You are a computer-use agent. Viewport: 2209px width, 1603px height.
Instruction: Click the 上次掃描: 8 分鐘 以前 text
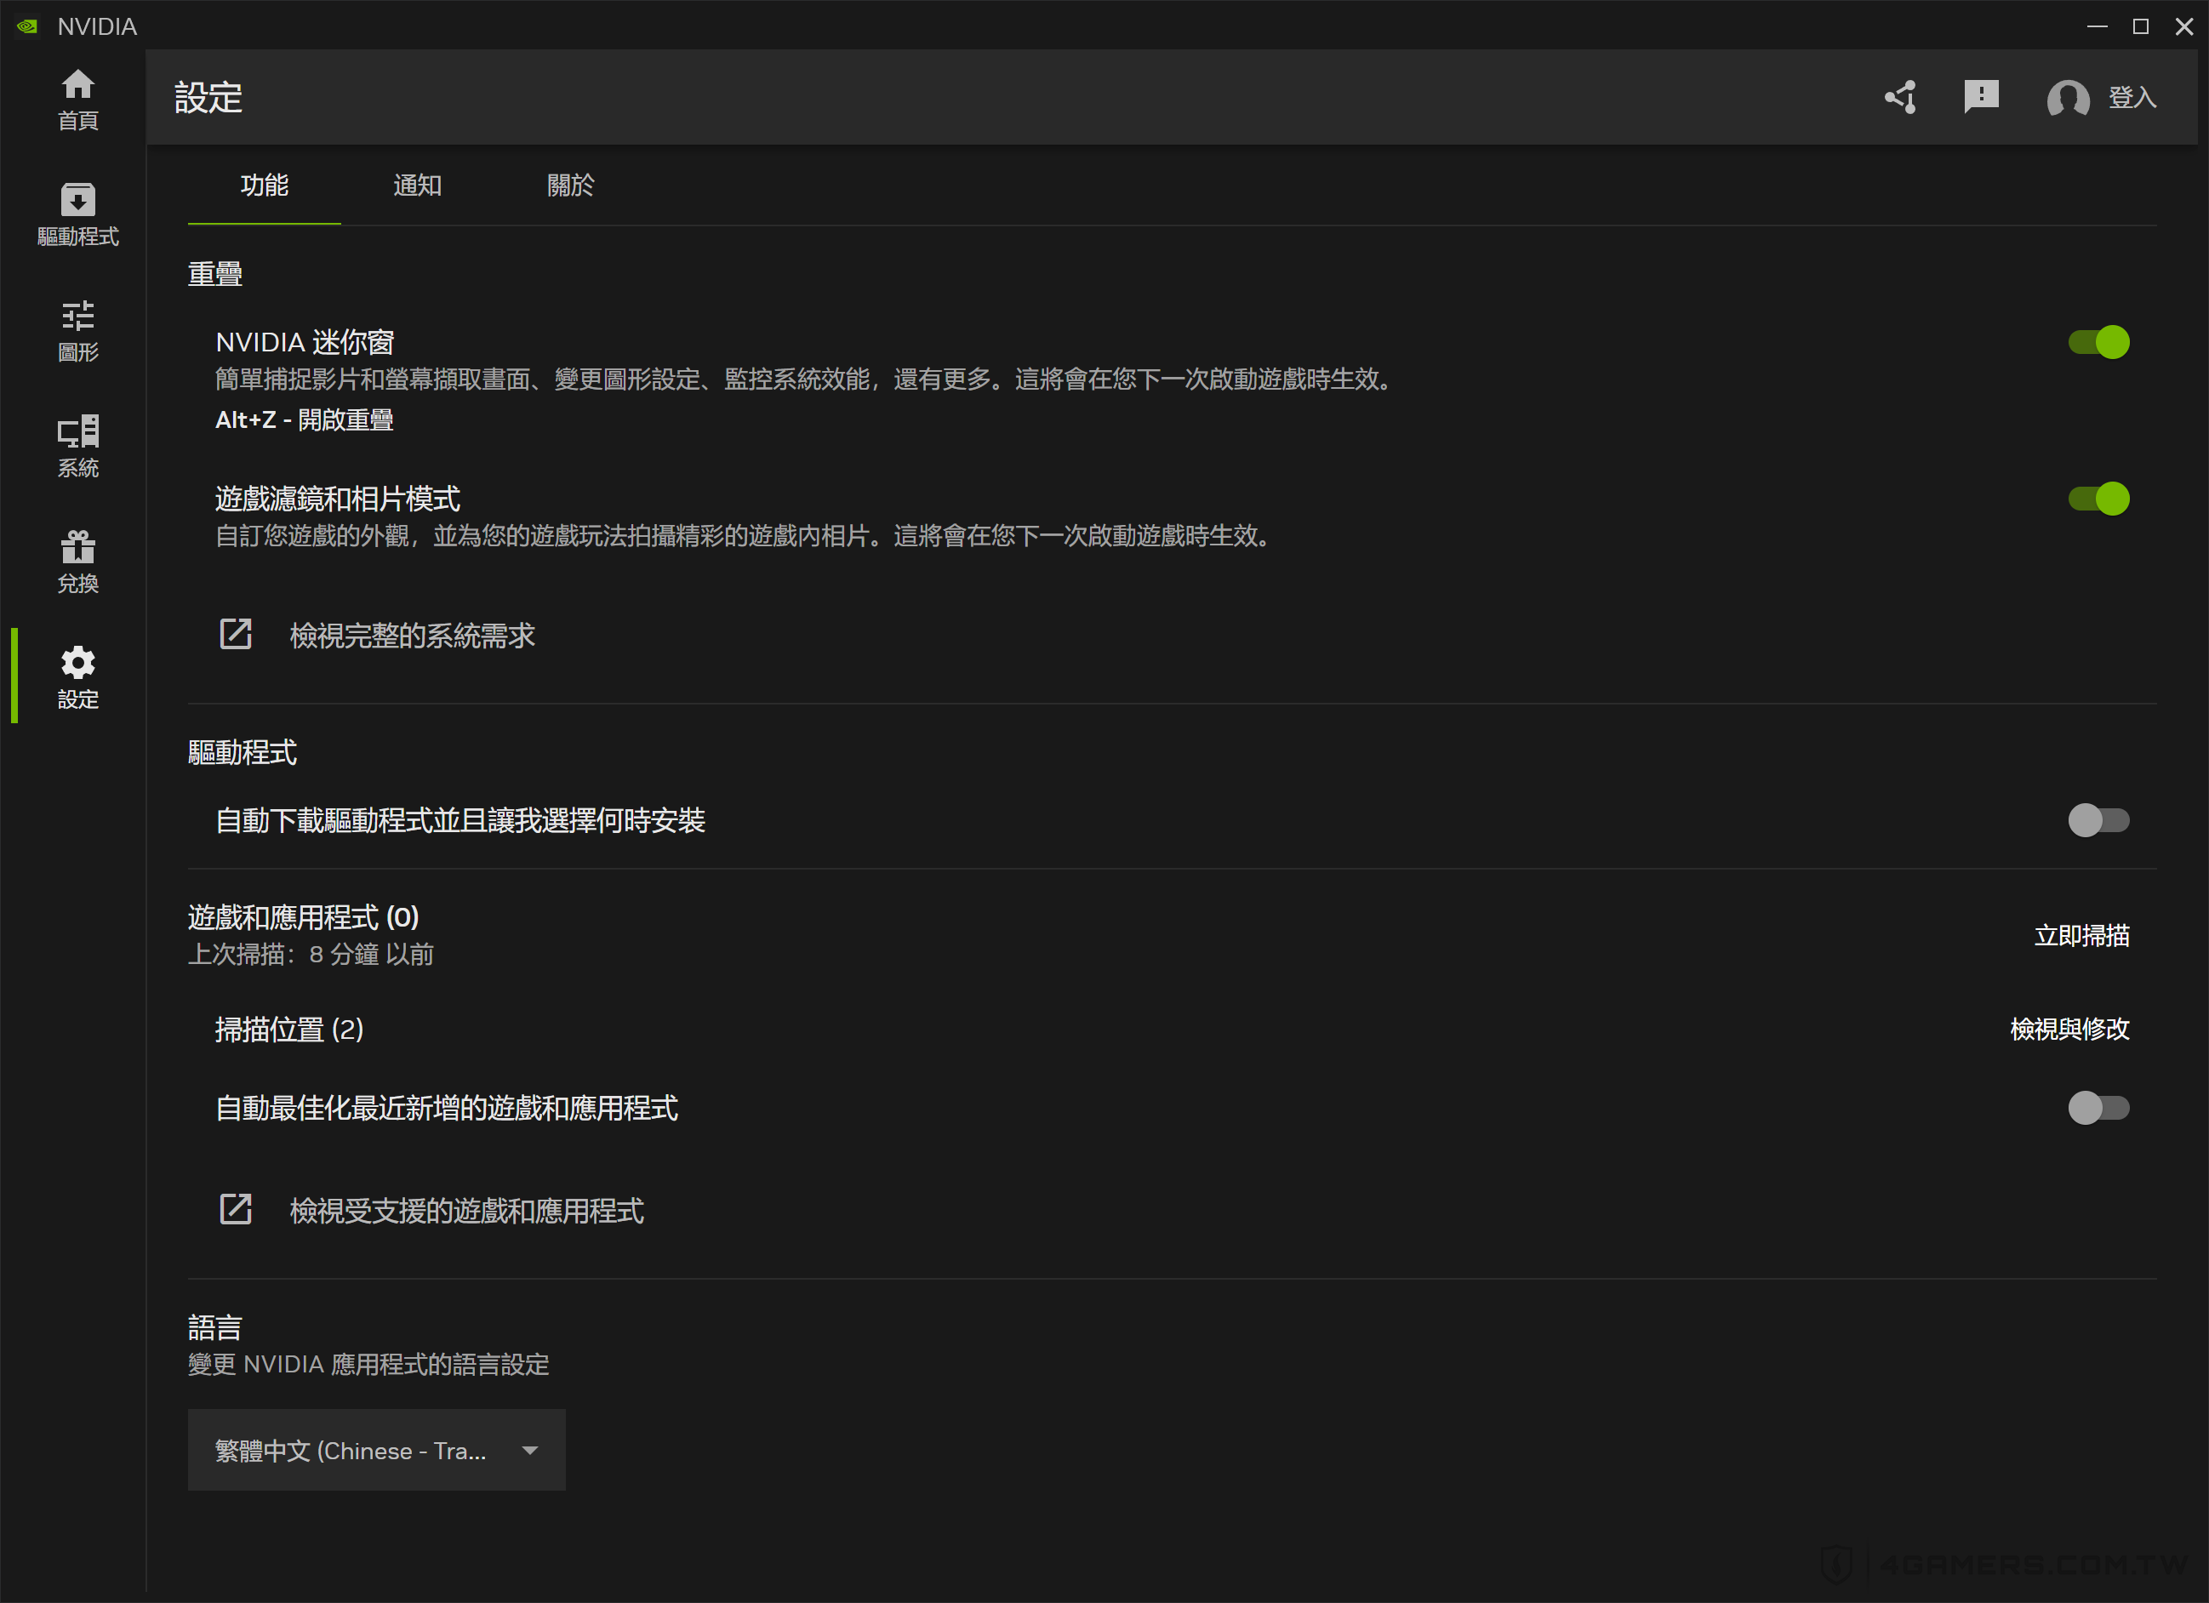(x=311, y=955)
